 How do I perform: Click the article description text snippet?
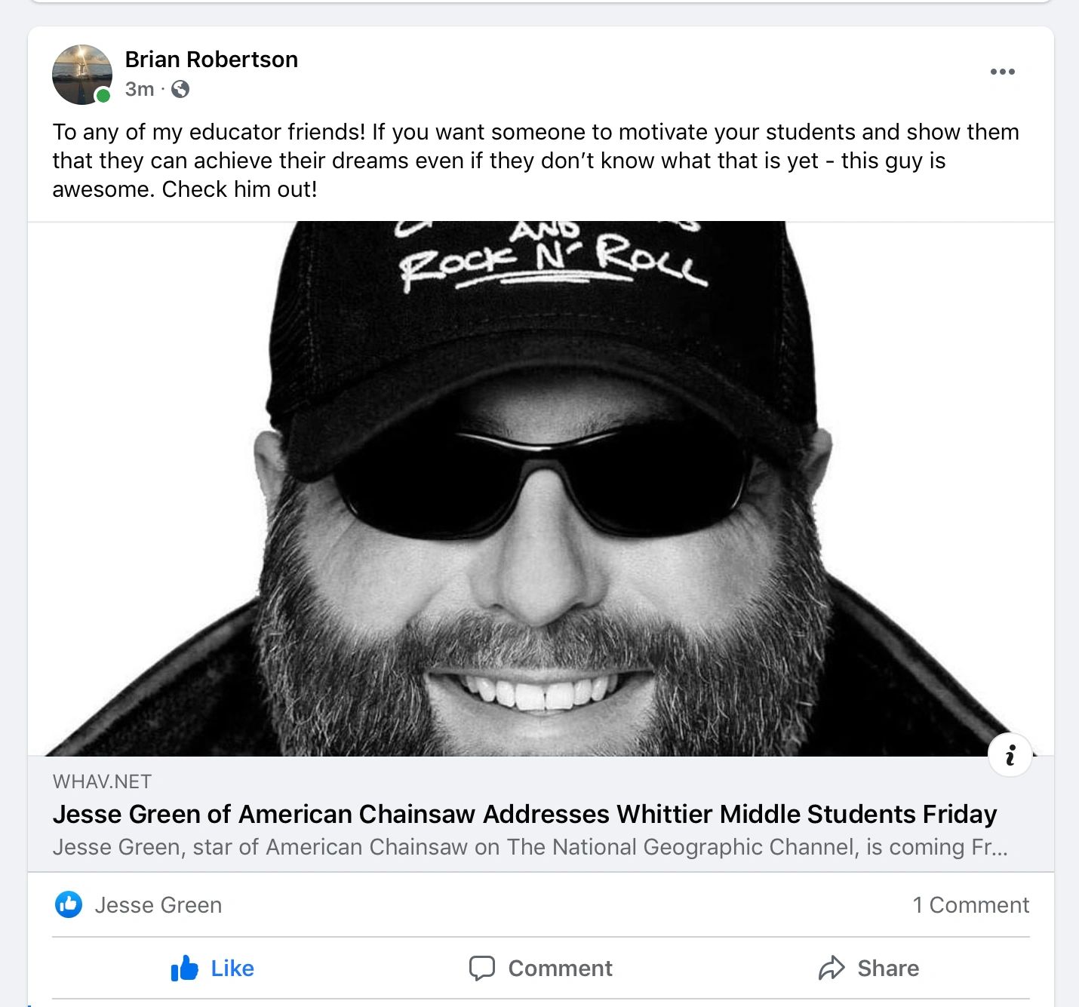(530, 847)
